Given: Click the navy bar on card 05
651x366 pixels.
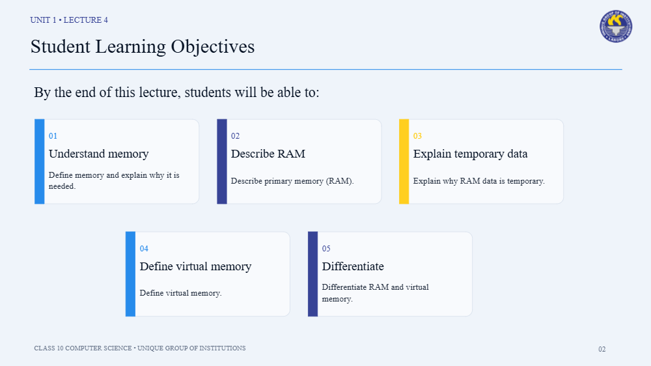Looking at the screenshot, I should (x=312, y=274).
